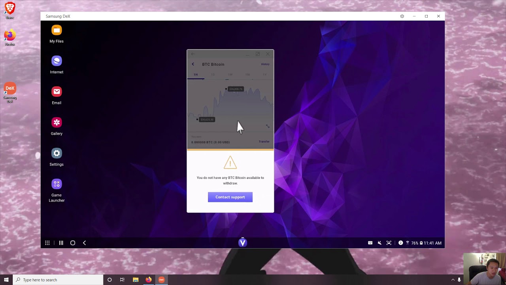Open the DeX on-screen keyboard icon
The image size is (506, 285).
[x=370, y=243]
